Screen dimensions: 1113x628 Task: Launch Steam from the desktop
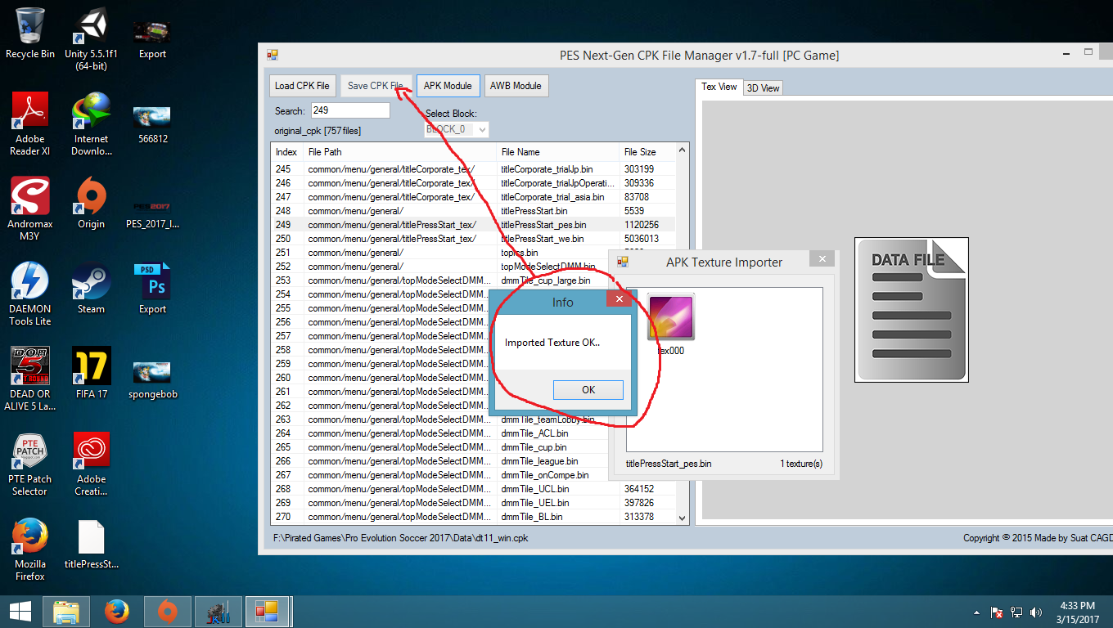pyautogui.click(x=91, y=288)
